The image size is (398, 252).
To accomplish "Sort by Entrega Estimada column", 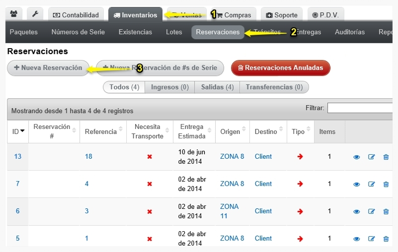I will (x=194, y=131).
